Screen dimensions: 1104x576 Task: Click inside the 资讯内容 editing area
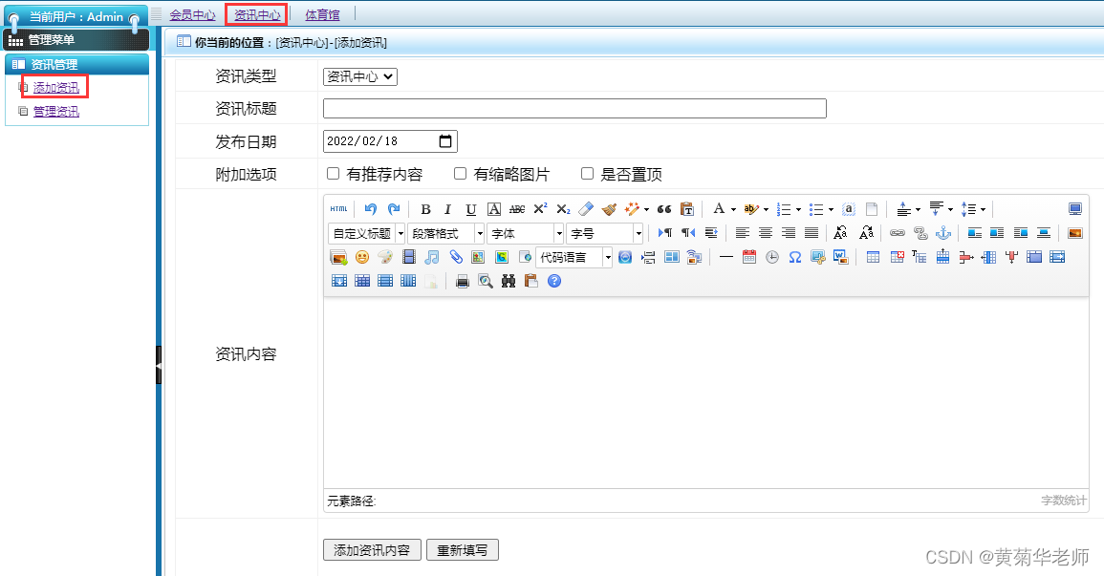point(706,393)
